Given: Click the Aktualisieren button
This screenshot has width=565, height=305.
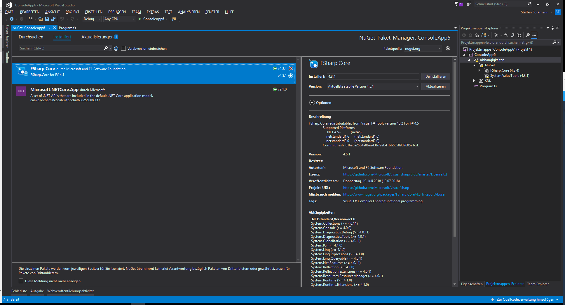Looking at the screenshot, I should pyautogui.click(x=436, y=86).
